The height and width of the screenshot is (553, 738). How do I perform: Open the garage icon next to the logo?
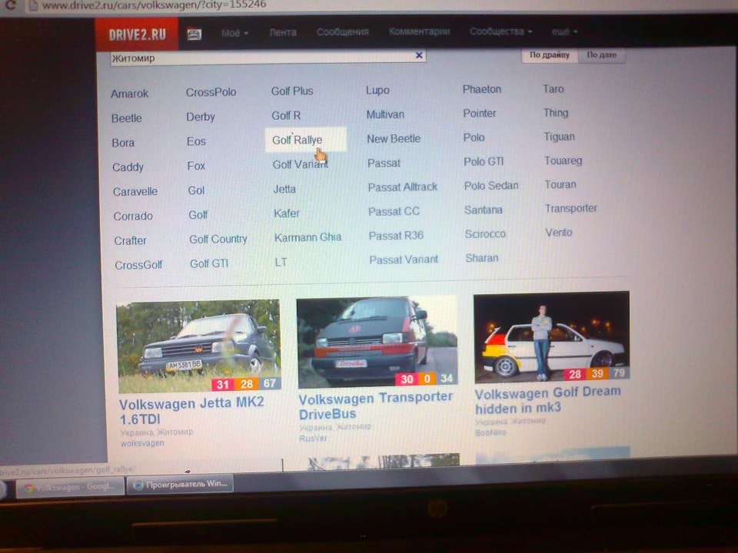pyautogui.click(x=194, y=34)
